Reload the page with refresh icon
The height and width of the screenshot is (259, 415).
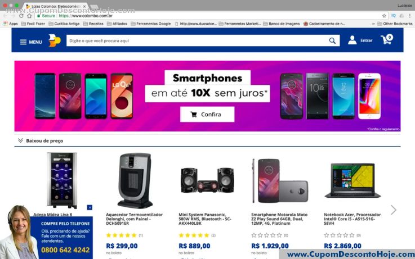pyautogui.click(x=21, y=16)
